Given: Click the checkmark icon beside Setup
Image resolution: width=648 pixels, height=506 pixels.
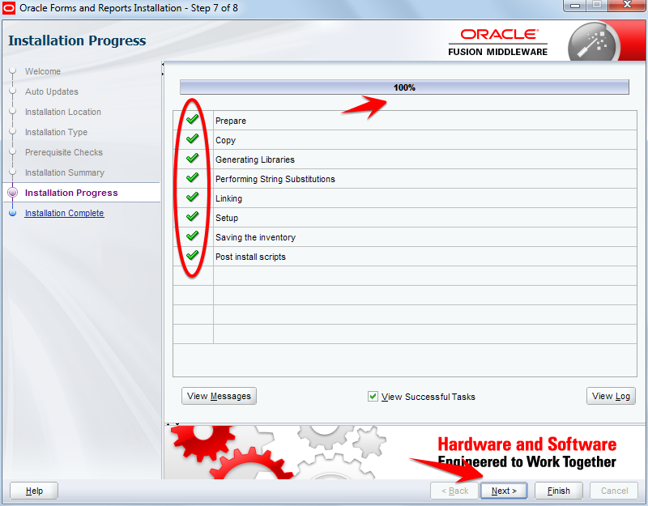Looking at the screenshot, I should tap(192, 217).
